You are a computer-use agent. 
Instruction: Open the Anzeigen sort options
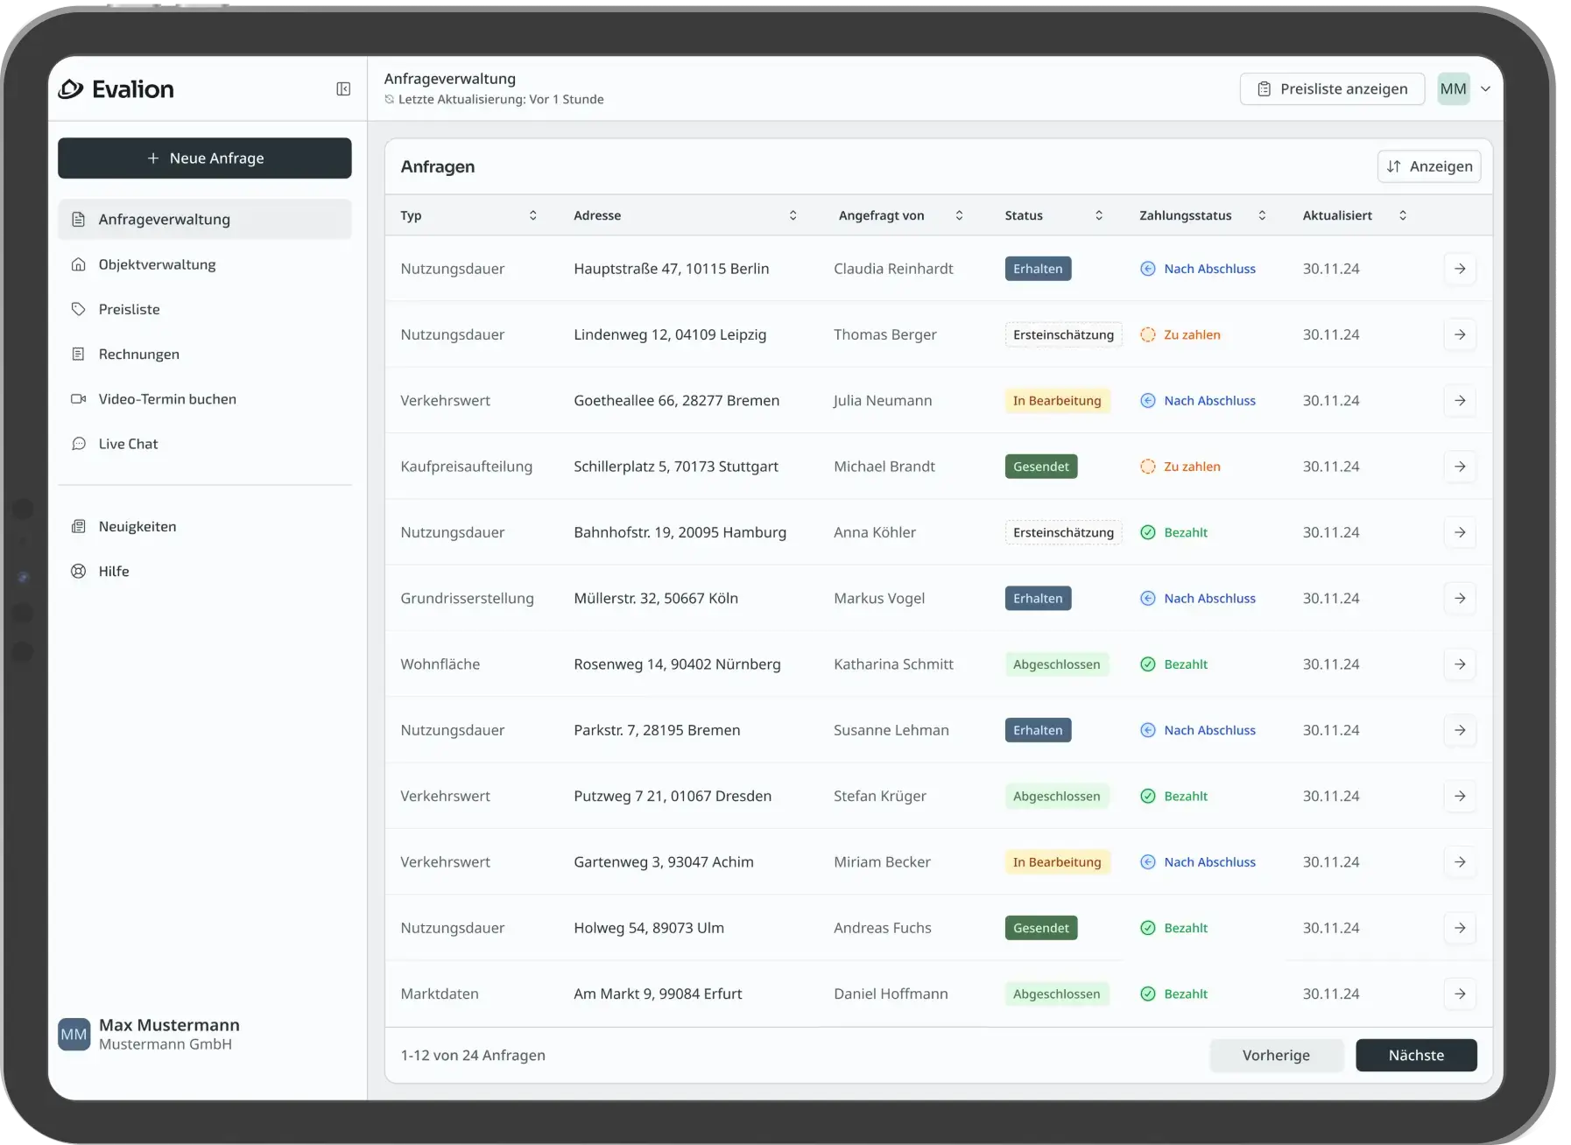click(1429, 166)
